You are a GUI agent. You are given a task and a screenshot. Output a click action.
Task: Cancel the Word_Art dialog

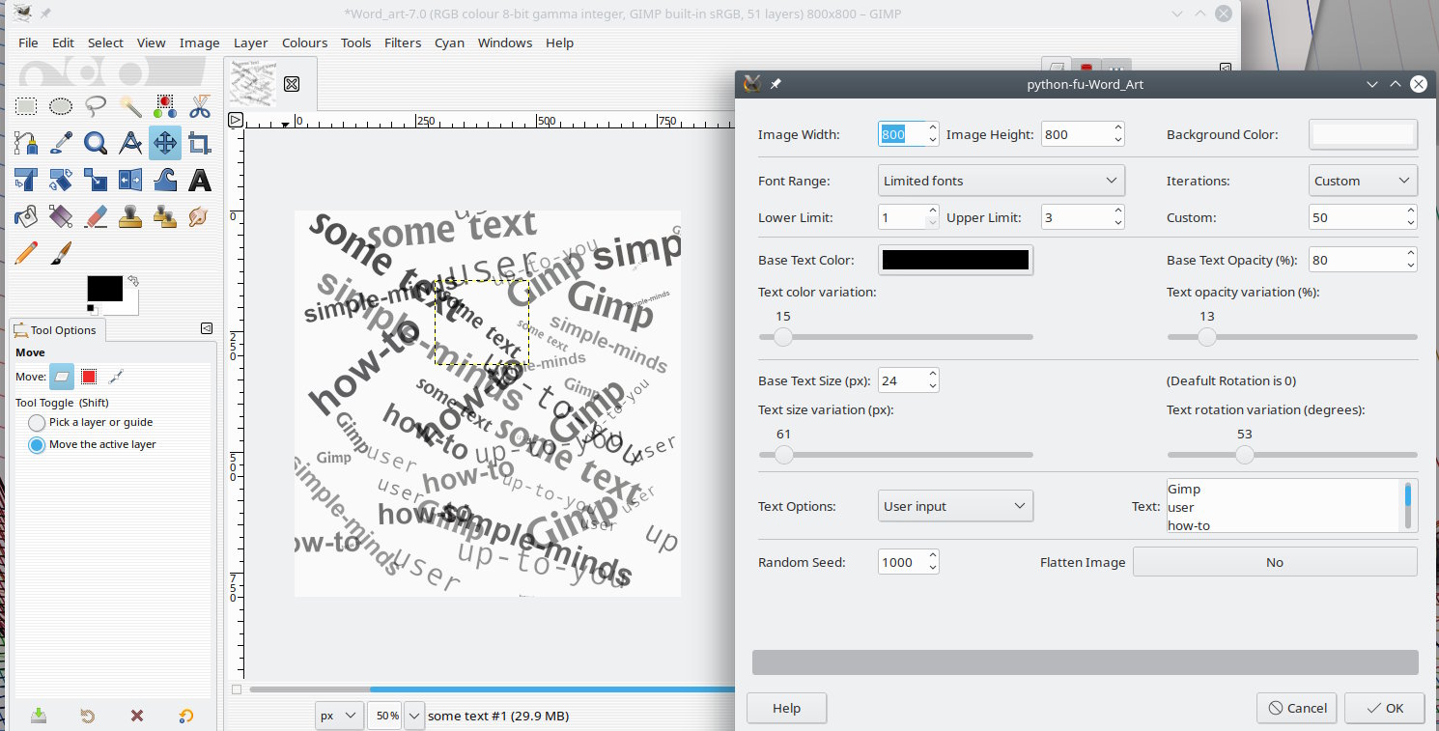pos(1297,708)
